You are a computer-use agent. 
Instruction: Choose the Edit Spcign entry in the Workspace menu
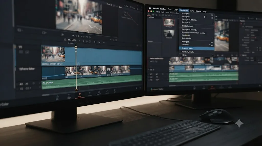(x=186, y=35)
